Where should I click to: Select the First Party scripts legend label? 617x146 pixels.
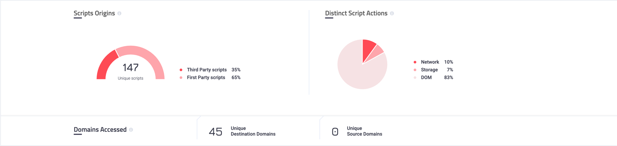[206, 77]
